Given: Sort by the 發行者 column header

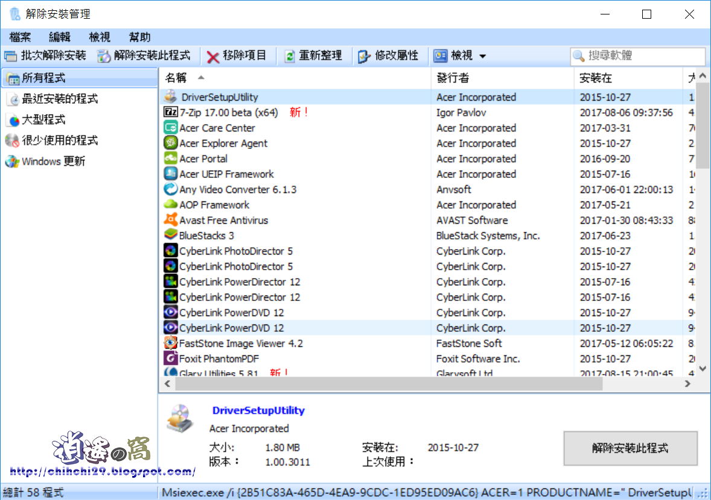Looking at the screenshot, I should [502, 78].
